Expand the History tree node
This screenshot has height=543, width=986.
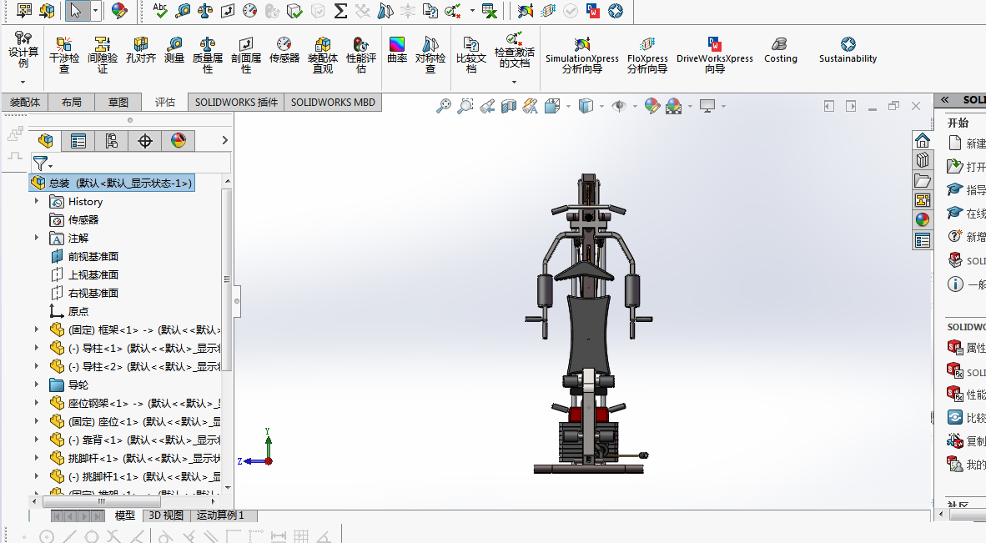[37, 201]
